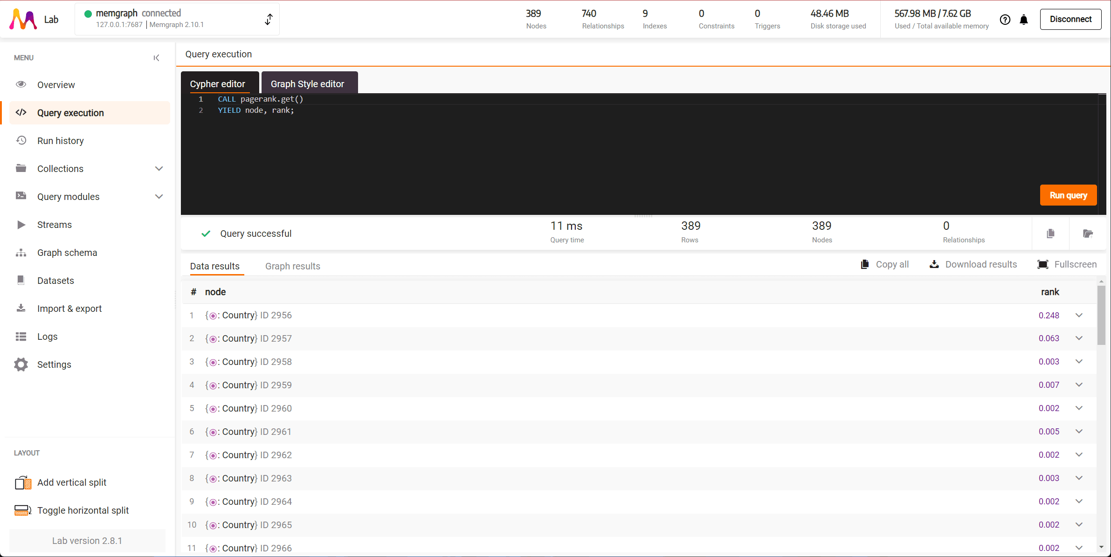This screenshot has width=1111, height=557.
Task: Open Run history menu item
Action: pyautogui.click(x=89, y=141)
